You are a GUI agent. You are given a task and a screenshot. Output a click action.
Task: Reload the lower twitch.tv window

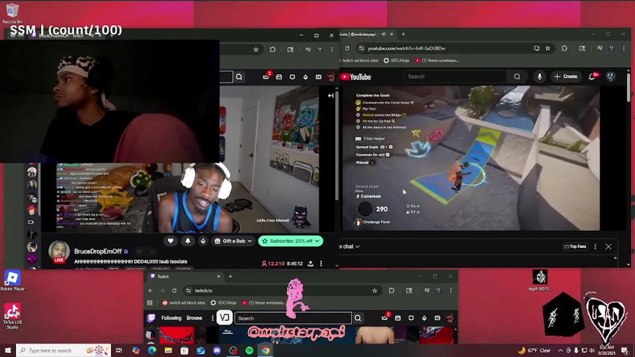point(174,291)
